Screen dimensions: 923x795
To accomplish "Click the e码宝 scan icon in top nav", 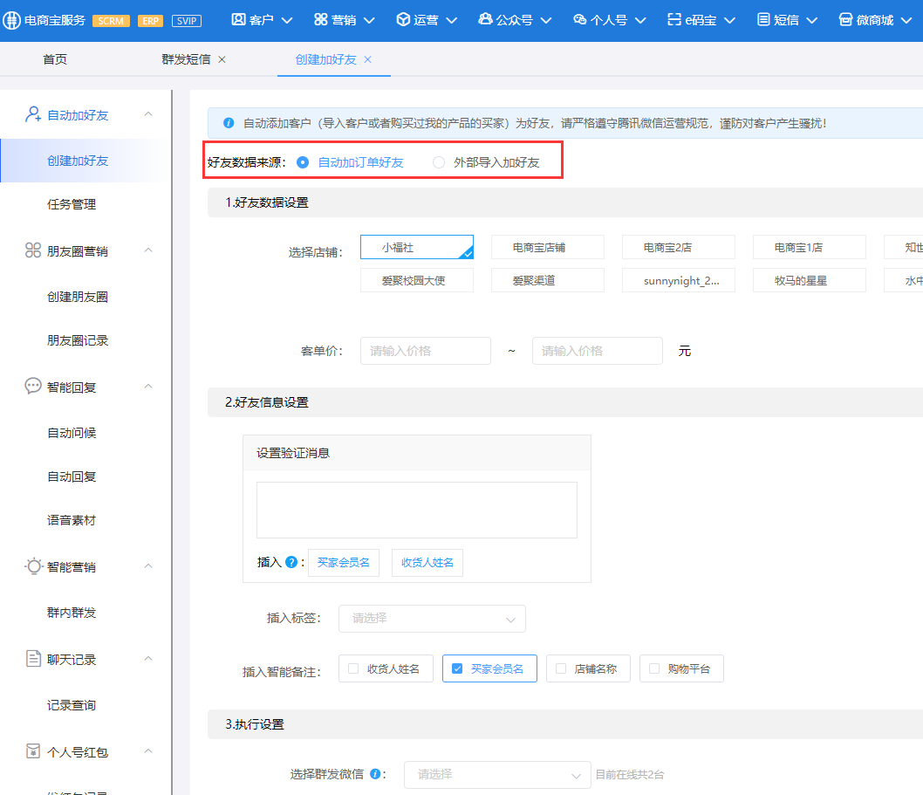I will pos(674,19).
